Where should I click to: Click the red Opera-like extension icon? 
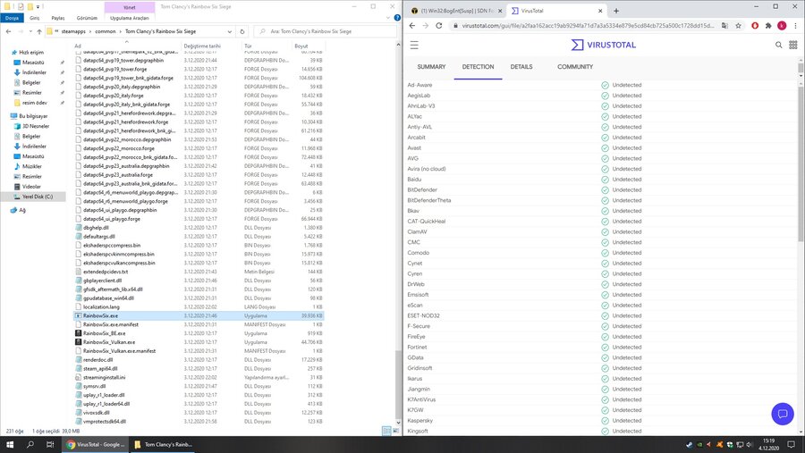[755, 26]
